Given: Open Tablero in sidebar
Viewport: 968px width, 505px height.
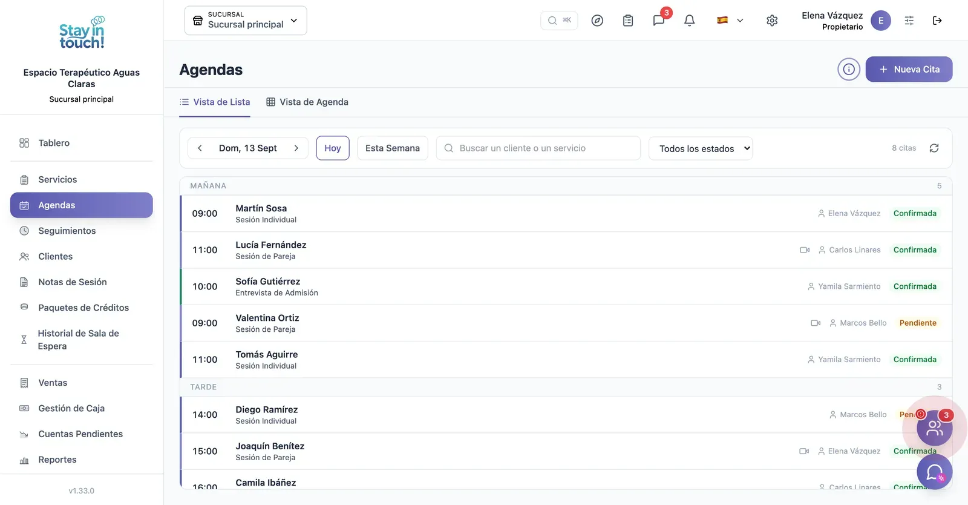Looking at the screenshot, I should click(x=82, y=143).
